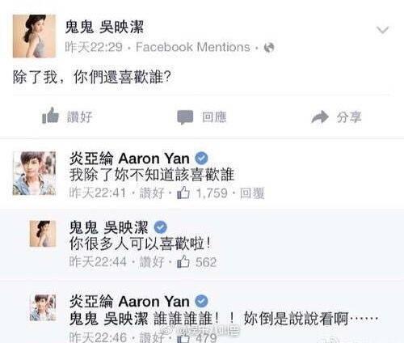The width and height of the screenshot is (404, 343).
Task: Open 鬼鬼 吳映潔's avatar on the reply comment
Action: tap(43, 234)
